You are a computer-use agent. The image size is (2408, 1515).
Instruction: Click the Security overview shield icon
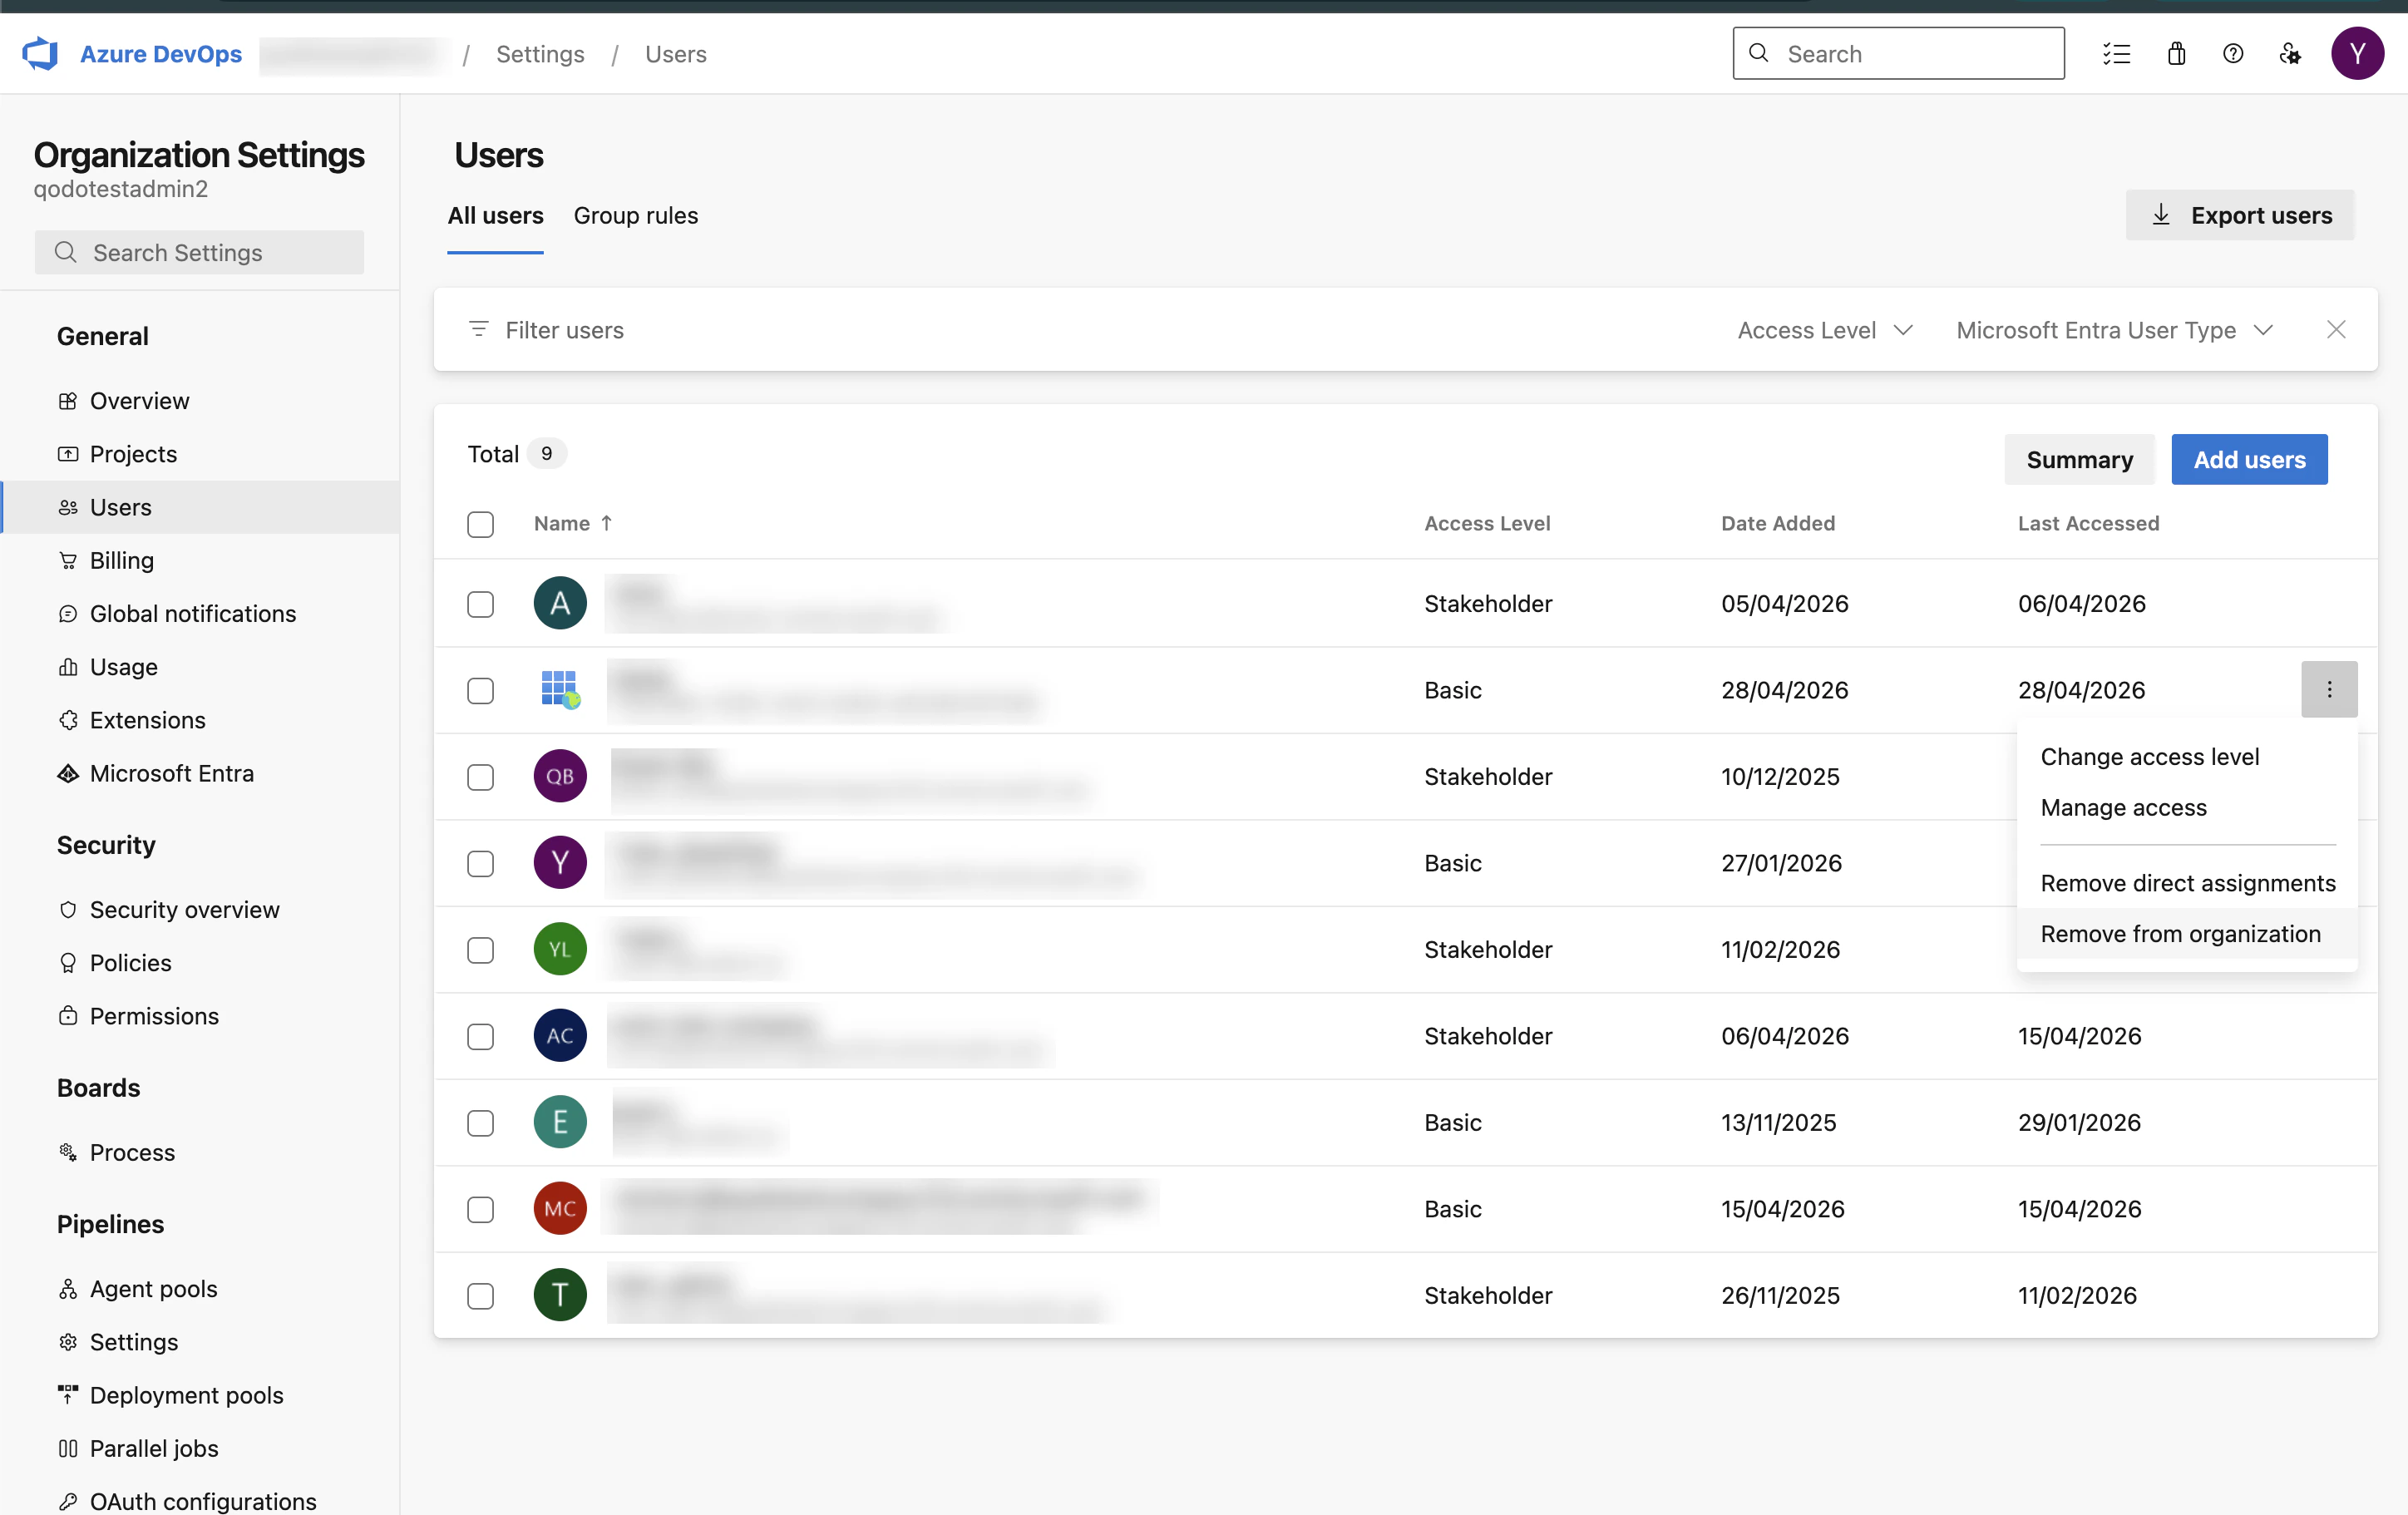[x=68, y=909]
